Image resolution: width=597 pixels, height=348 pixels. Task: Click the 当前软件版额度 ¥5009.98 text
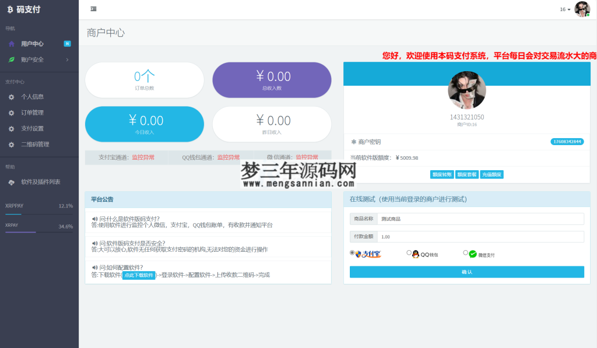coord(384,158)
